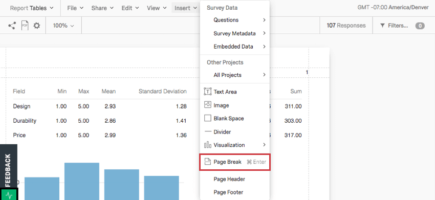Open the Report Tables dropdown

[32, 8]
